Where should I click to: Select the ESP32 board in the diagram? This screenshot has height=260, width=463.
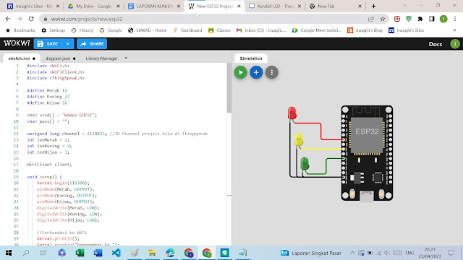coord(367,153)
